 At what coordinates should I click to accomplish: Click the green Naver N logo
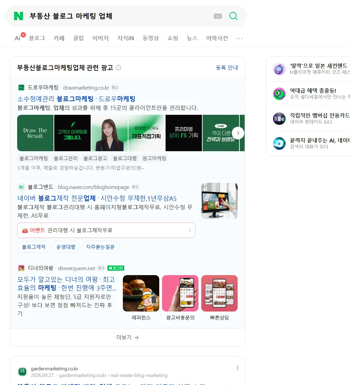pos(19,16)
